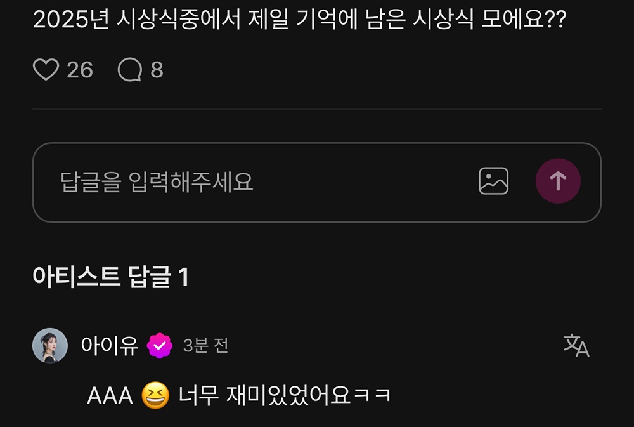Image resolution: width=634 pixels, height=427 pixels.
Task: Translate 아이유's reply using the translate icon
Action: pyautogui.click(x=576, y=345)
